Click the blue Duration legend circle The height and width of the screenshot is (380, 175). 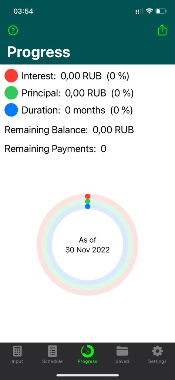11,110
